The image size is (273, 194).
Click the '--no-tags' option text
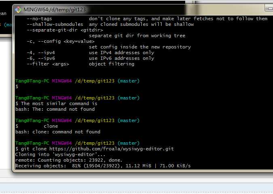(x=39, y=19)
